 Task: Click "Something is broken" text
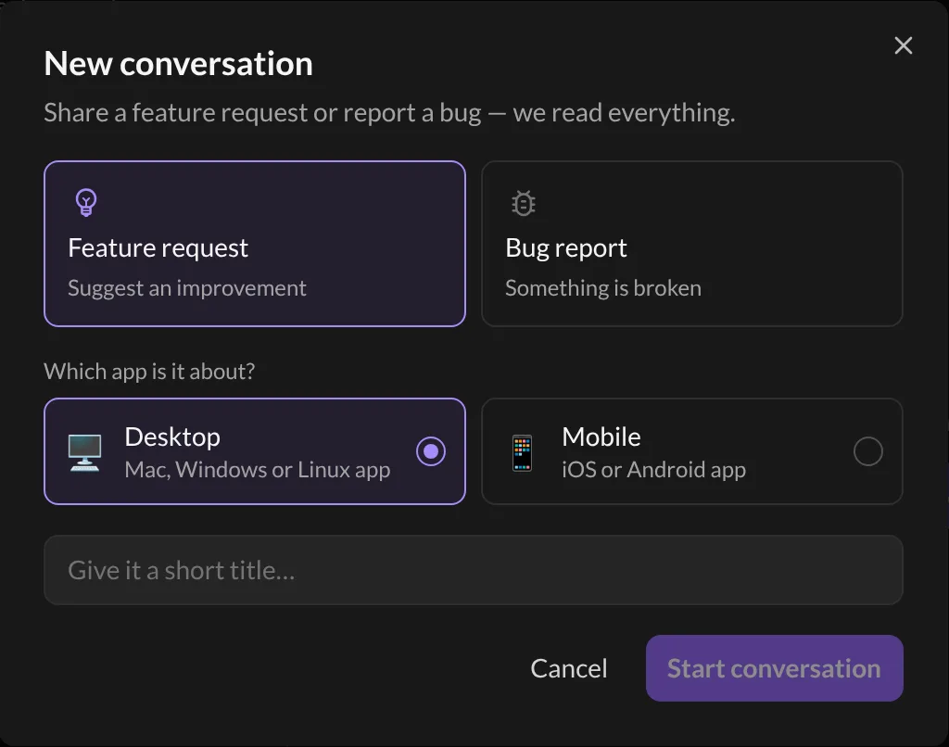(603, 288)
